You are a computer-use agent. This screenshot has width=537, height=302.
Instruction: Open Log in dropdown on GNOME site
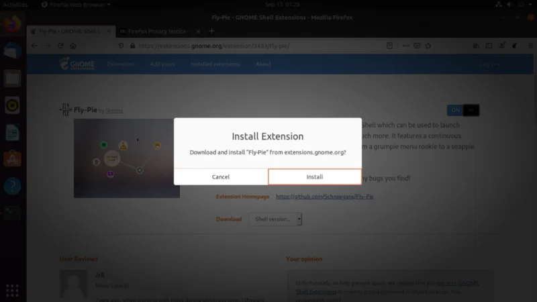(490, 64)
